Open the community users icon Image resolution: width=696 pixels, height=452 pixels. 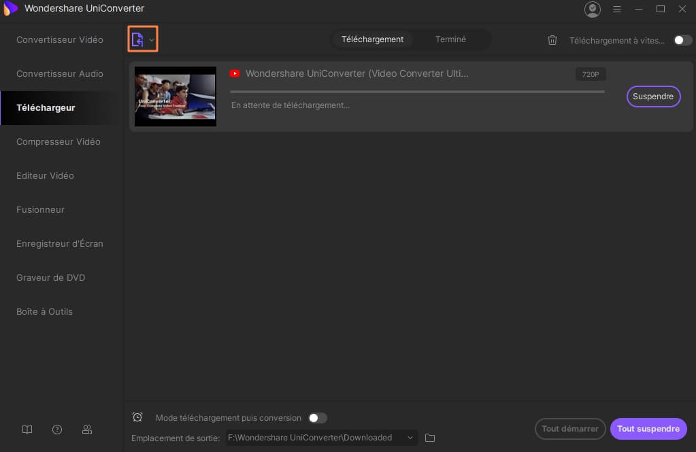[x=87, y=430]
